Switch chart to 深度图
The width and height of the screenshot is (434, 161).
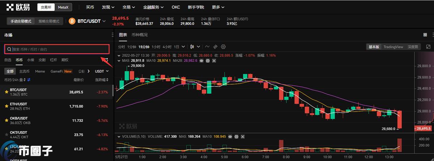tap(413, 47)
